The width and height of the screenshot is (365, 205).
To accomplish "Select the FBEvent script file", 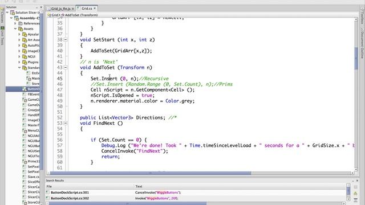I will (x=31, y=95).
